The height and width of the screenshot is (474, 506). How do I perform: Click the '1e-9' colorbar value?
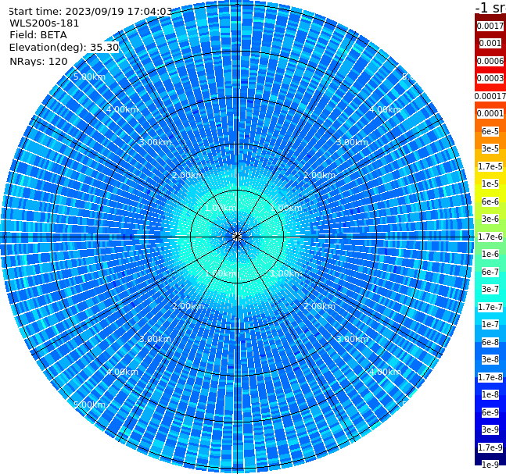[x=490, y=465]
